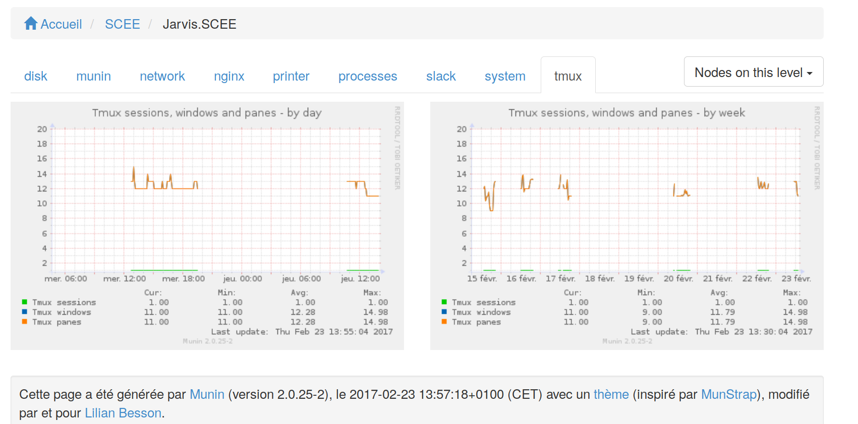
Task: Open the system tab
Action: (504, 76)
